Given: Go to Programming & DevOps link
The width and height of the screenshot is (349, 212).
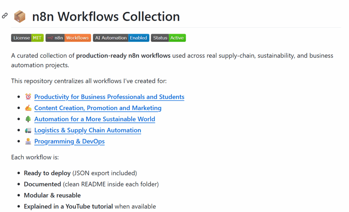Looking at the screenshot, I should (x=70, y=141).
